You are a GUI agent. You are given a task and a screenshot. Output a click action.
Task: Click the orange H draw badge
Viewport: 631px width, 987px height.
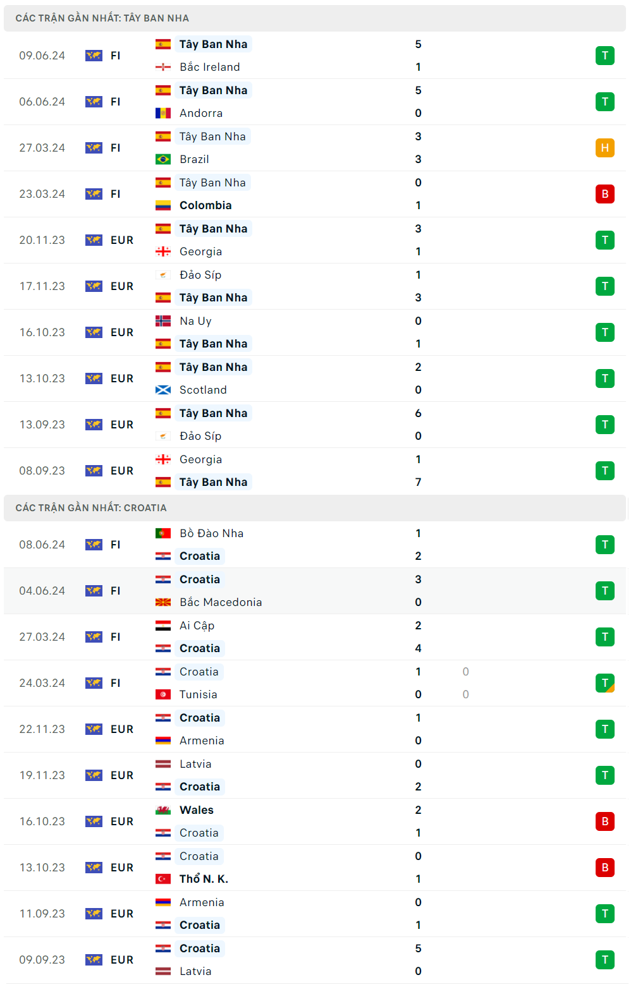[604, 148]
